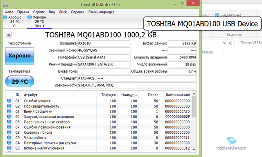Click disk title TOSHIBA MQ01ABD100 1000,2 GB
The image size is (262, 157).
(x=101, y=35)
